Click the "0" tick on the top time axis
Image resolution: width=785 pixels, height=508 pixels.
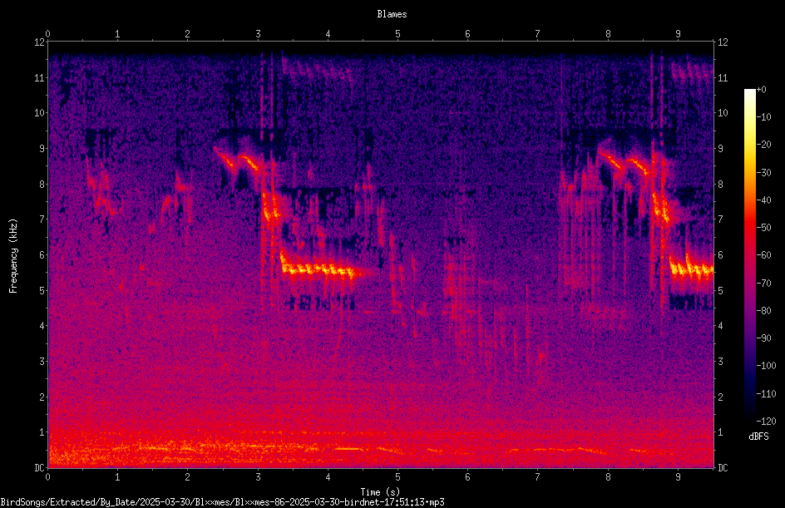[x=47, y=34]
